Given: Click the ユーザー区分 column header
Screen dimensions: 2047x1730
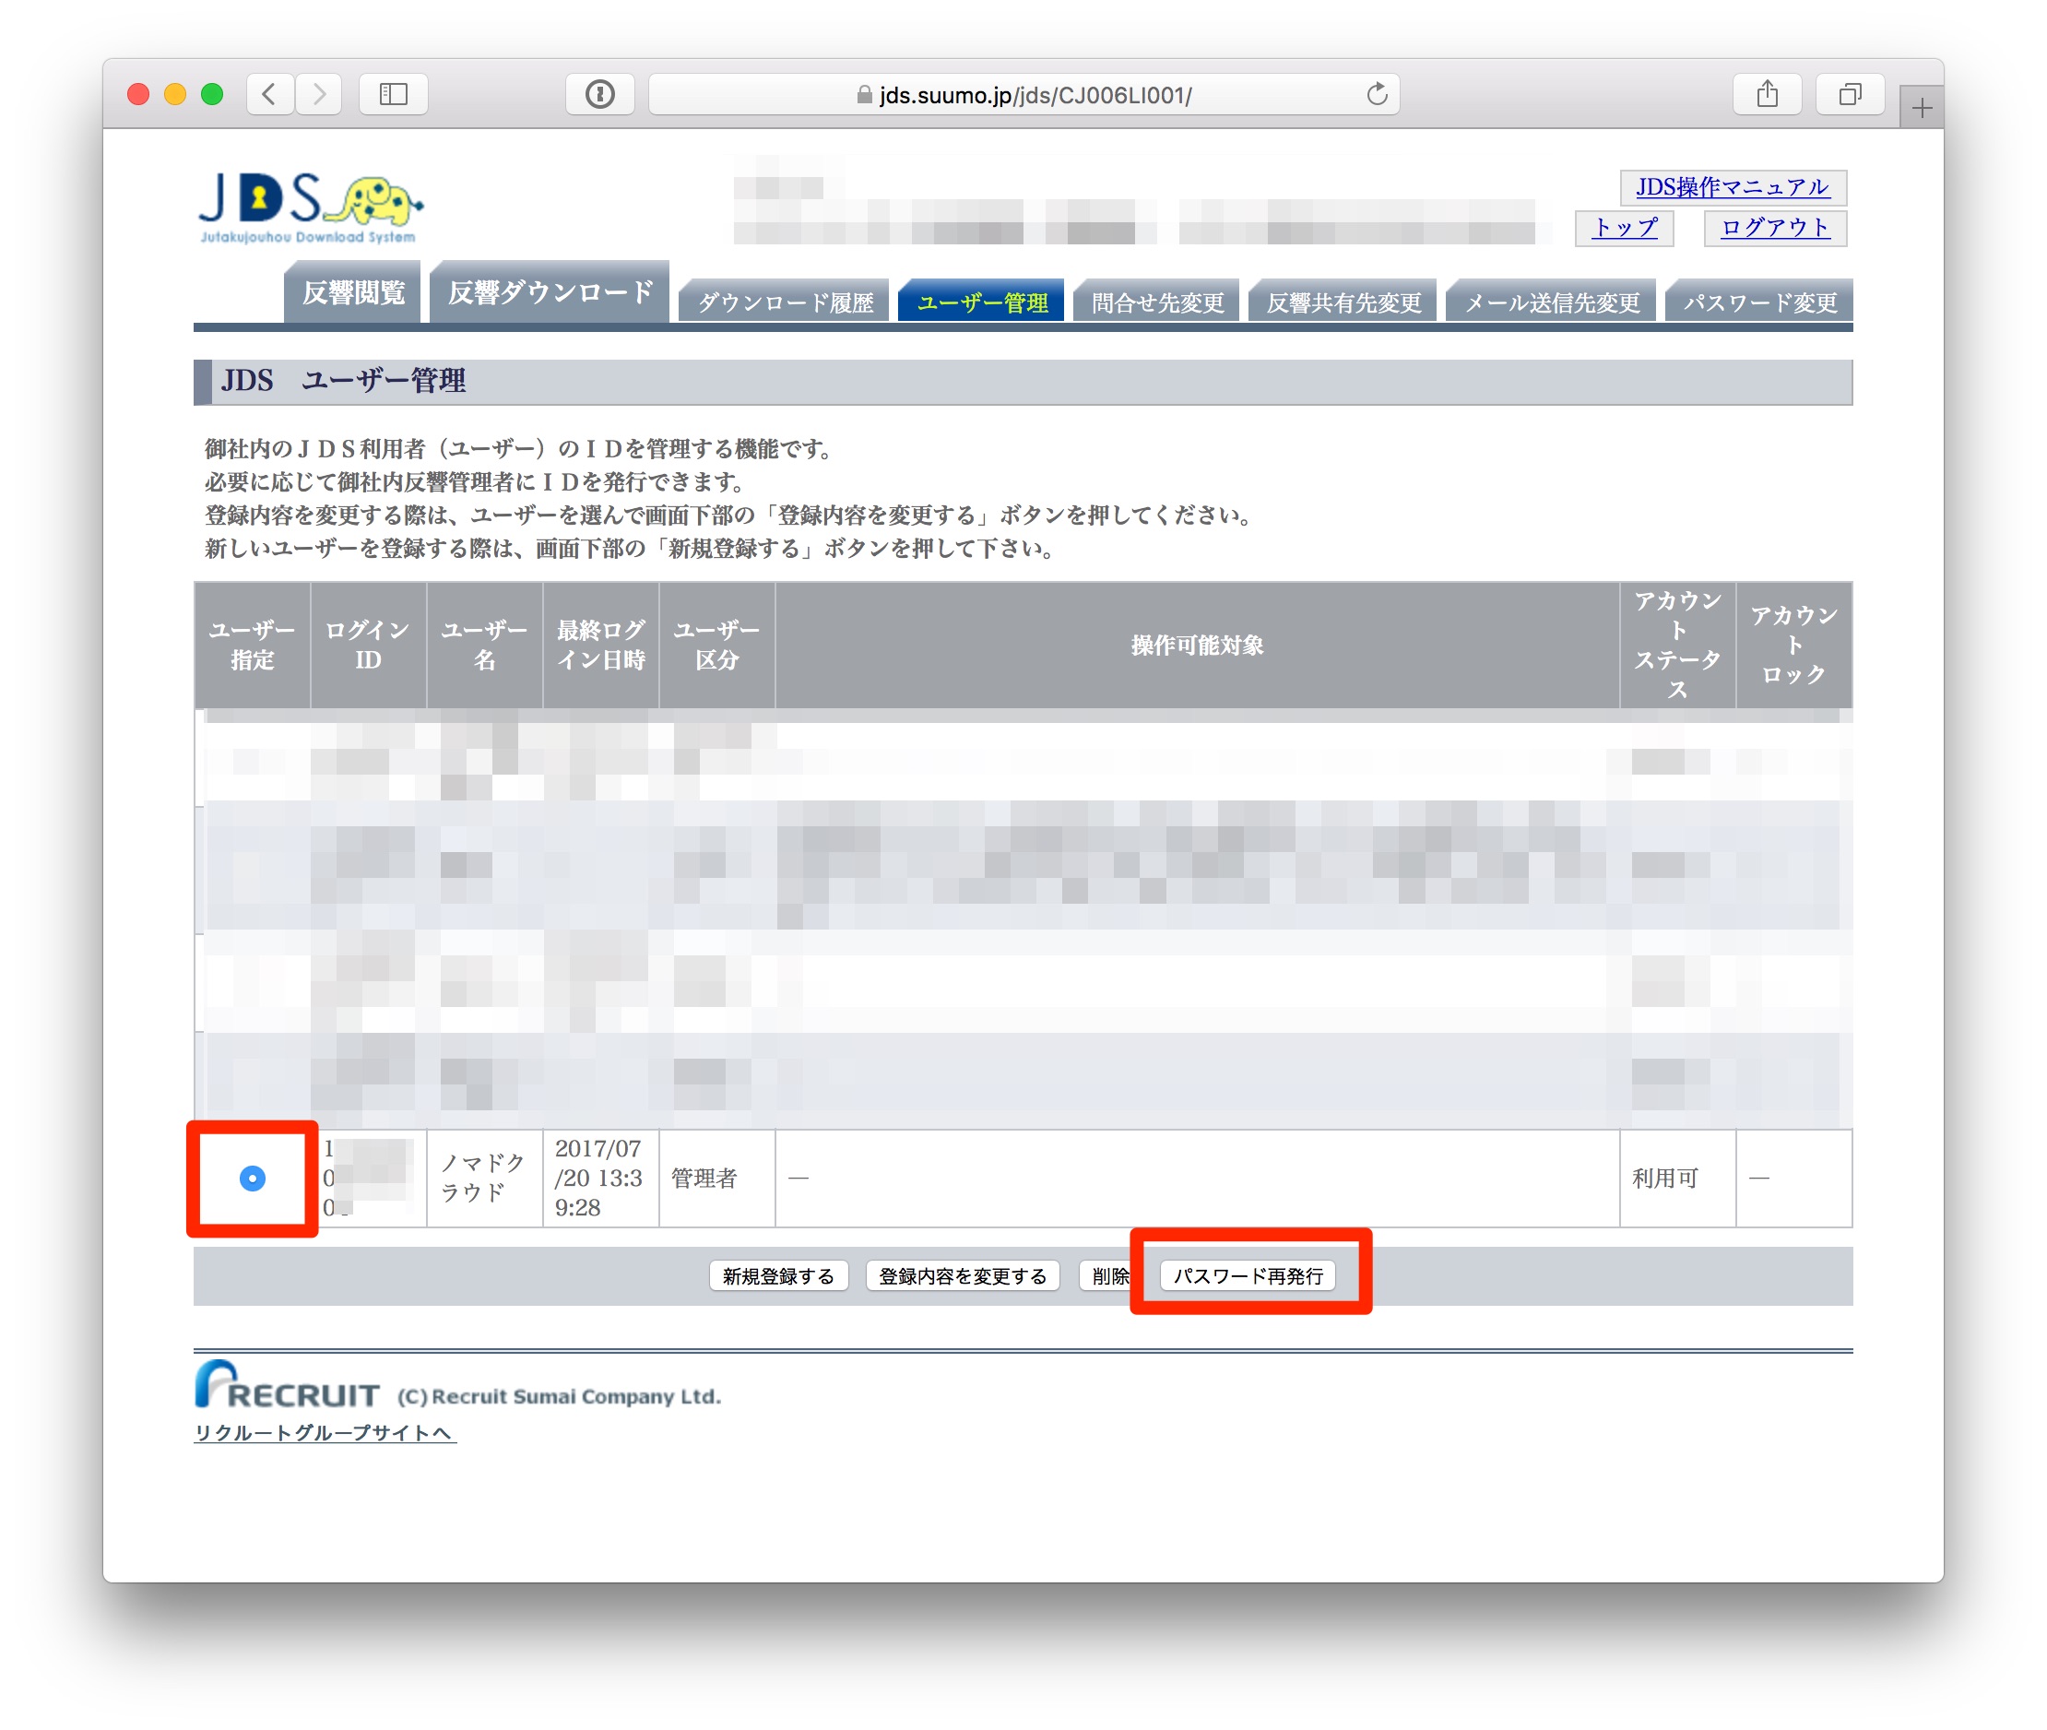Looking at the screenshot, I should tap(716, 646).
